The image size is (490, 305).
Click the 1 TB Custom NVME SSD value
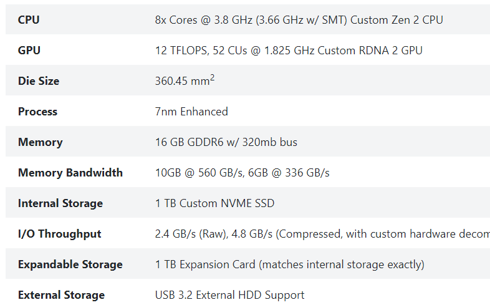[214, 203]
